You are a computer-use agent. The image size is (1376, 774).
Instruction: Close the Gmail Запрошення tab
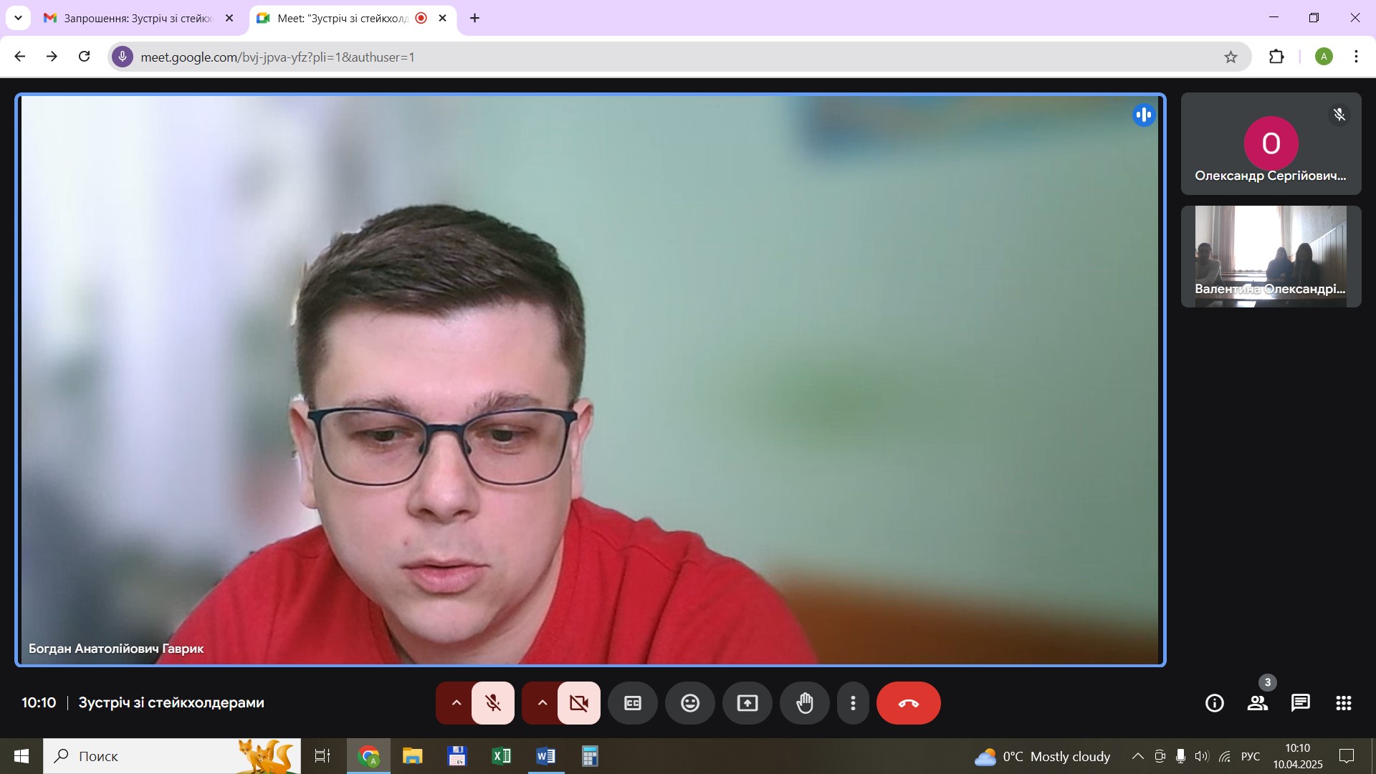(x=229, y=18)
